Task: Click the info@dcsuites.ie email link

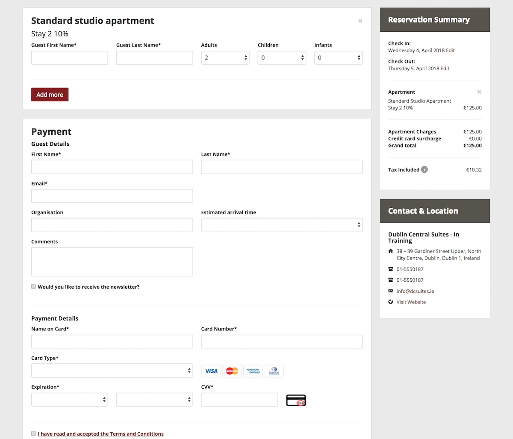Action: 415,291
